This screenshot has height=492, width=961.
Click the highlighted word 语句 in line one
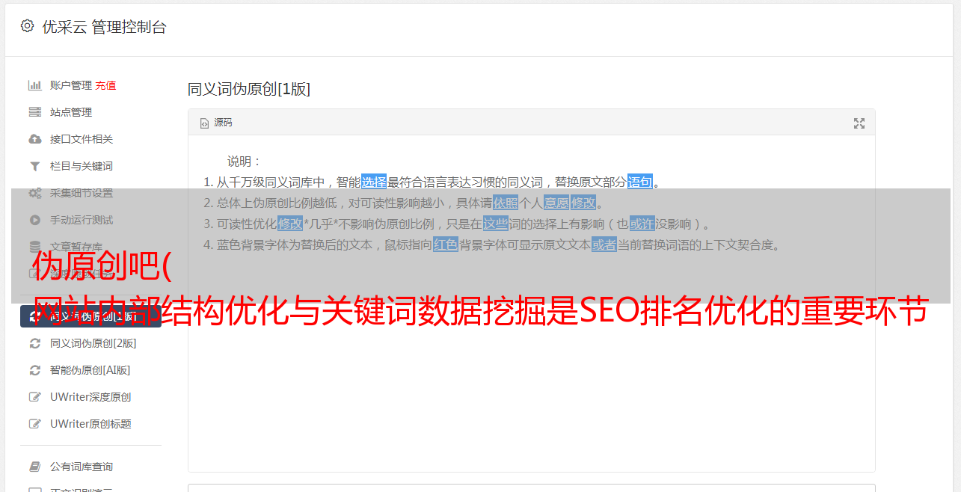[640, 182]
